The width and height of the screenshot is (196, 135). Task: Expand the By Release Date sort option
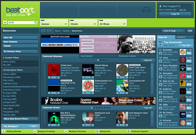coord(20,51)
